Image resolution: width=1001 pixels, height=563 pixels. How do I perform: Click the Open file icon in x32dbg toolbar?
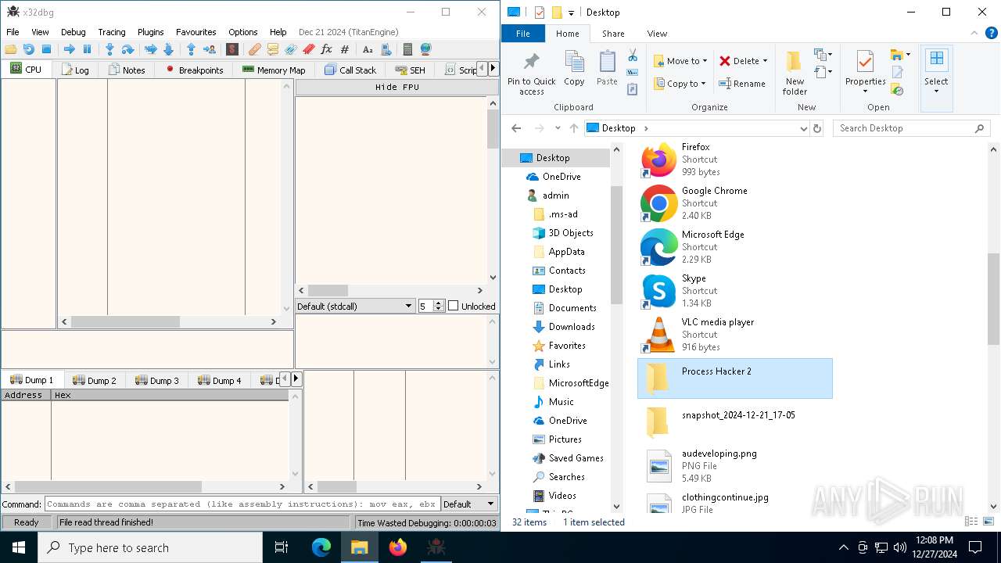tap(11, 49)
